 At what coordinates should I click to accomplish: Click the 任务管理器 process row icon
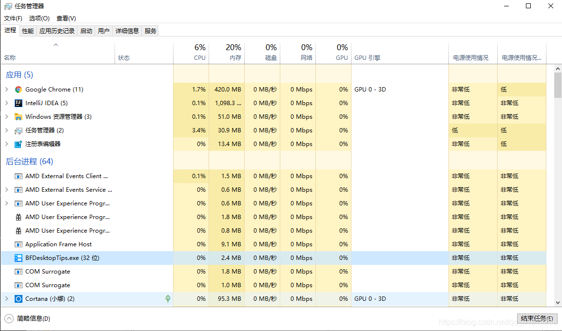[x=19, y=130]
